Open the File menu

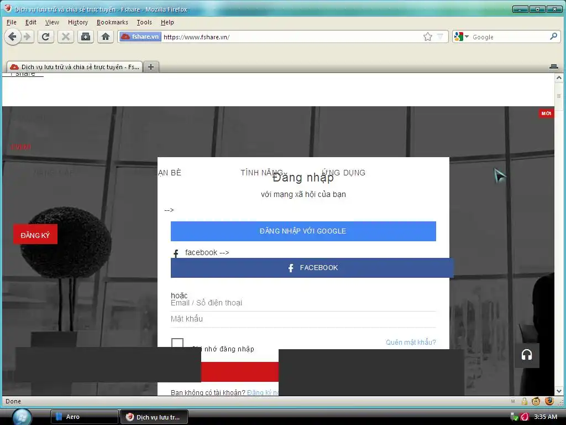12,22
